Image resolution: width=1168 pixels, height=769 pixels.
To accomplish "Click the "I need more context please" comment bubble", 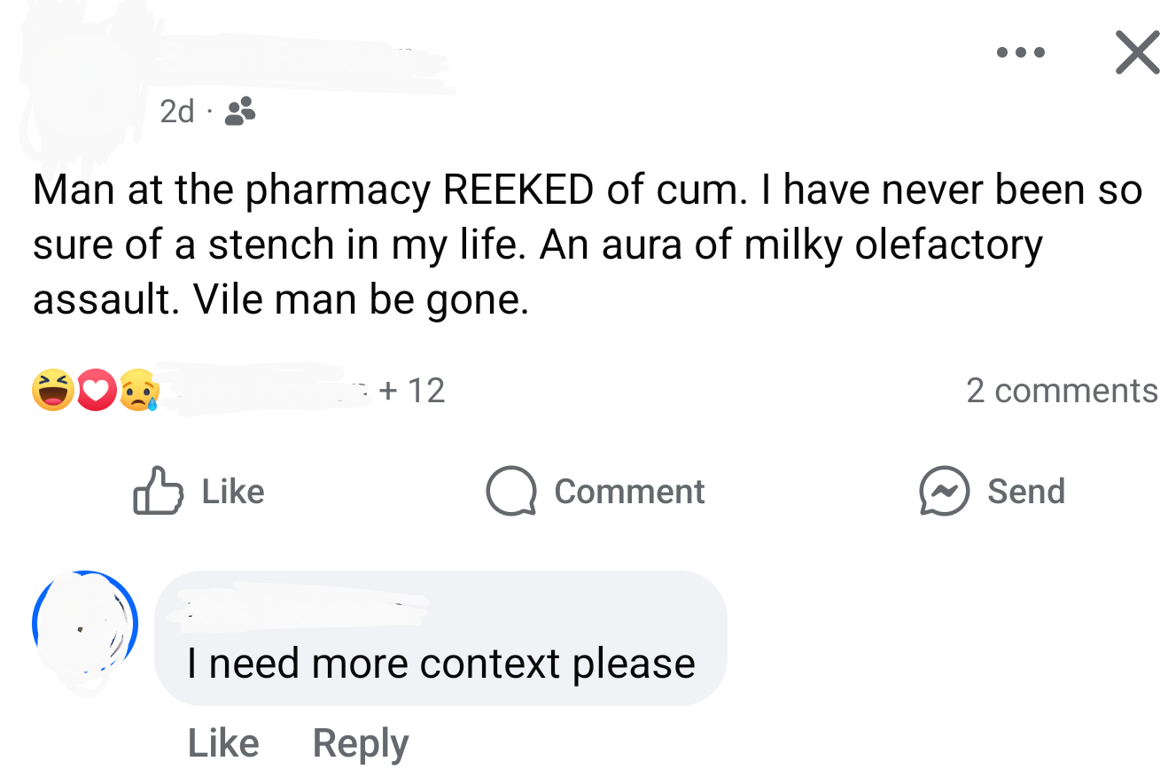I will (440, 663).
